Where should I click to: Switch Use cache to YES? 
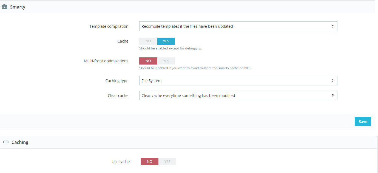pyautogui.click(x=167, y=162)
